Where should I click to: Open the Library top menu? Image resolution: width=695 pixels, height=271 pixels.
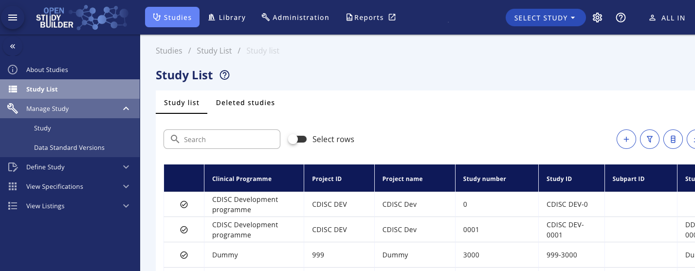coord(227,18)
